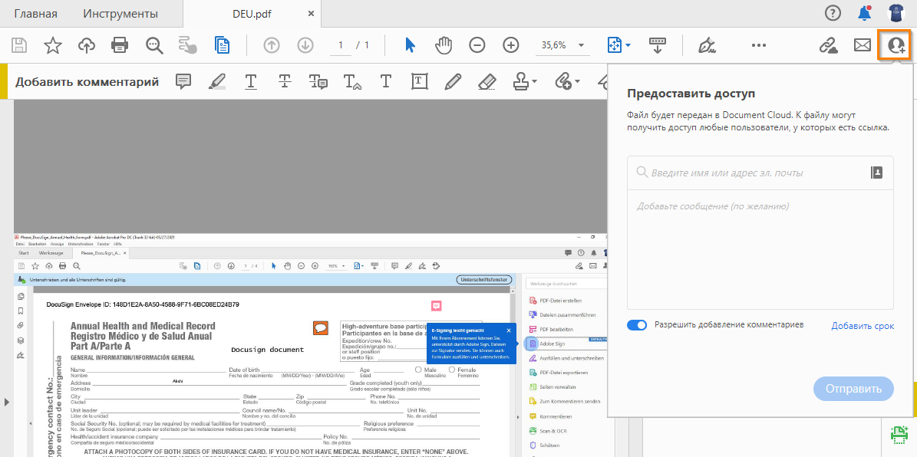The image size is (917, 457).
Task: Switch to the Инструменты tab
Action: tap(123, 13)
